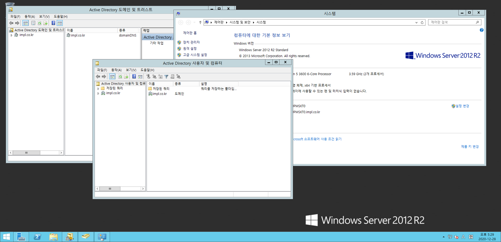
Task: Toggle console tree icon in Users and Computers toolbar
Action: click(x=112, y=77)
